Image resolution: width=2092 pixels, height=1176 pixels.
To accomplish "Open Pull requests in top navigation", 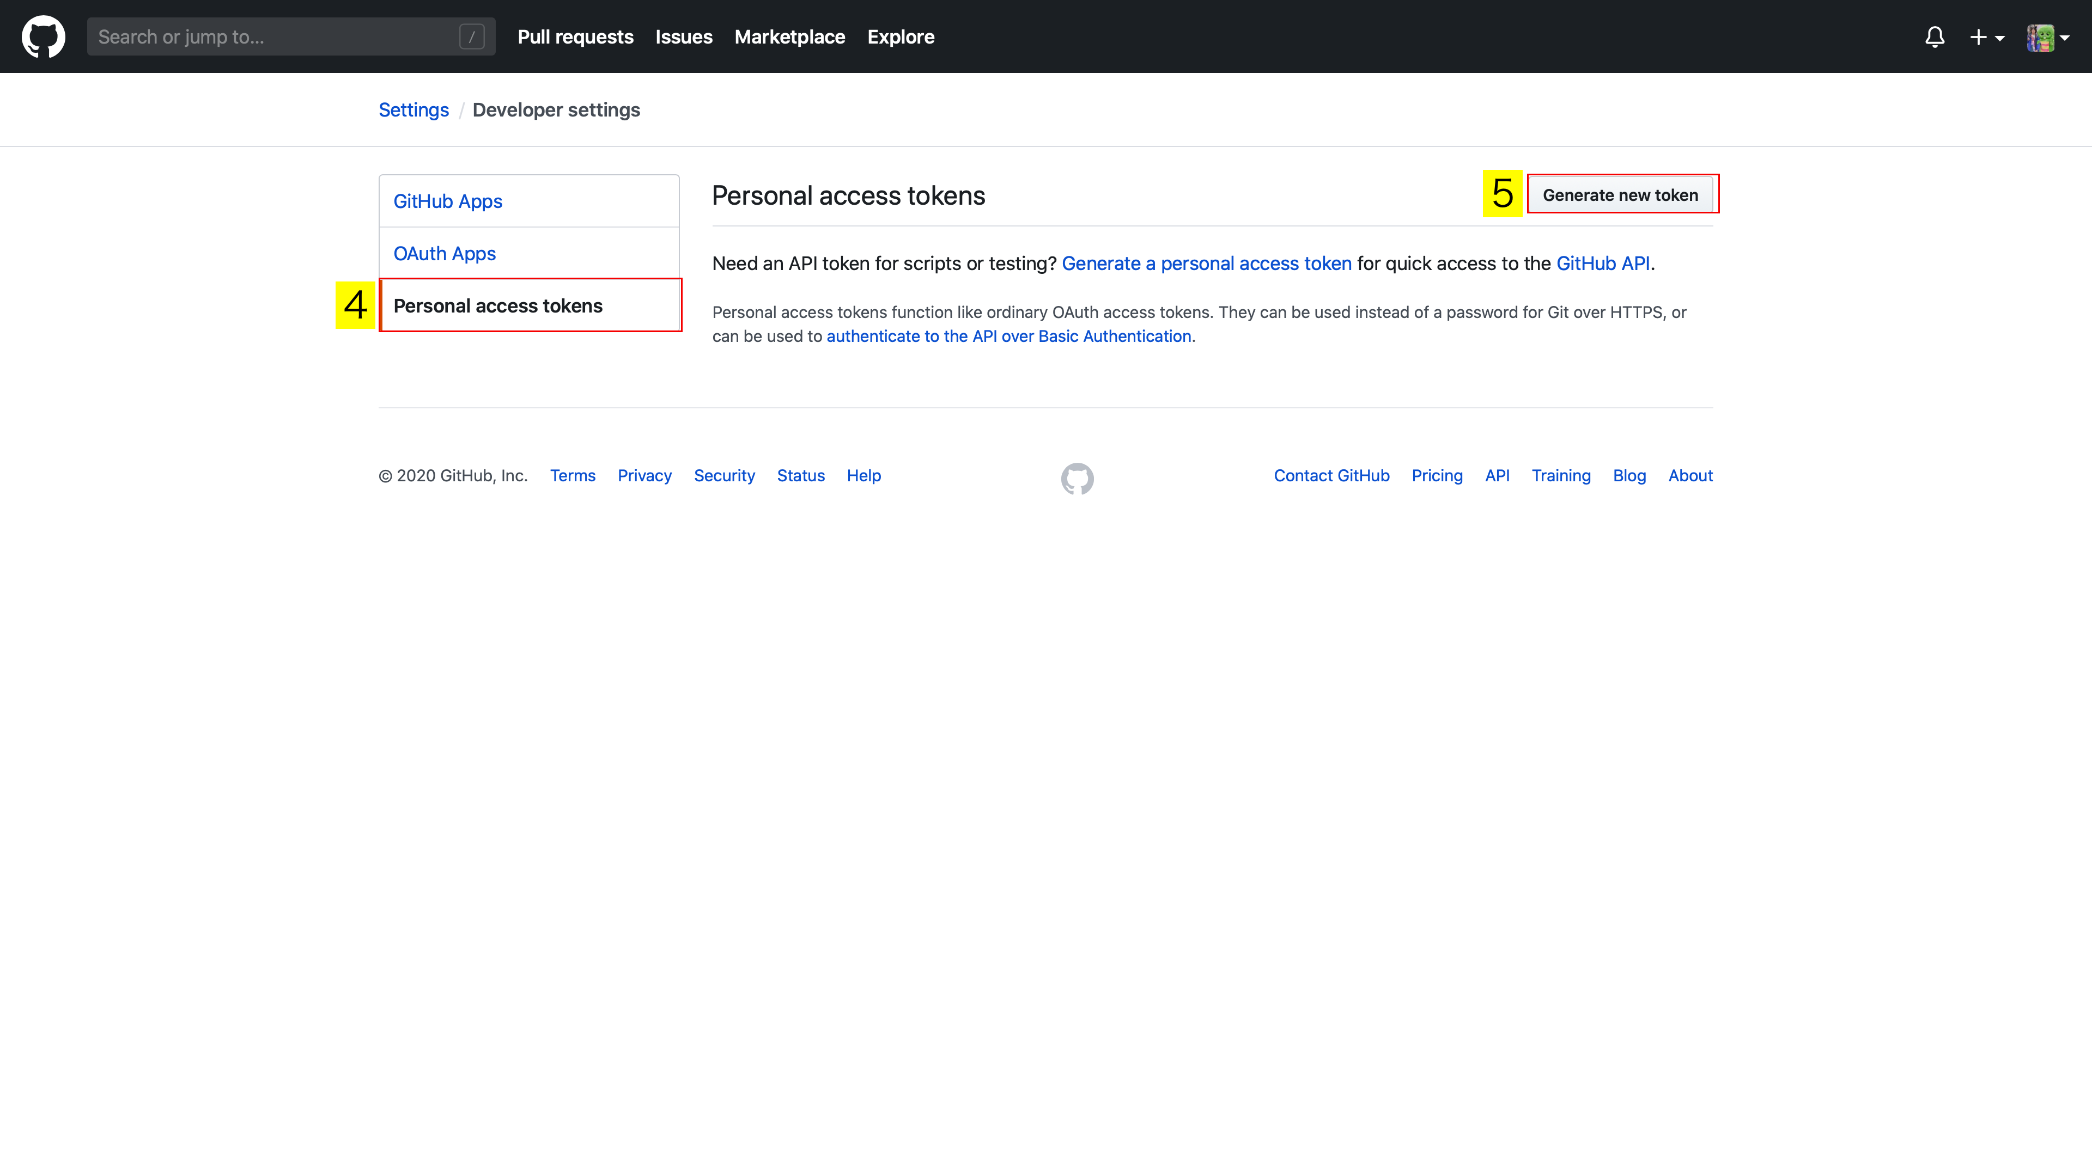I will coord(575,36).
